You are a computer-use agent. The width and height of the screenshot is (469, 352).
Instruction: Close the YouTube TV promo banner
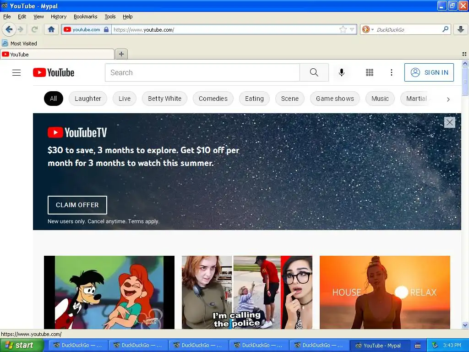tap(450, 122)
